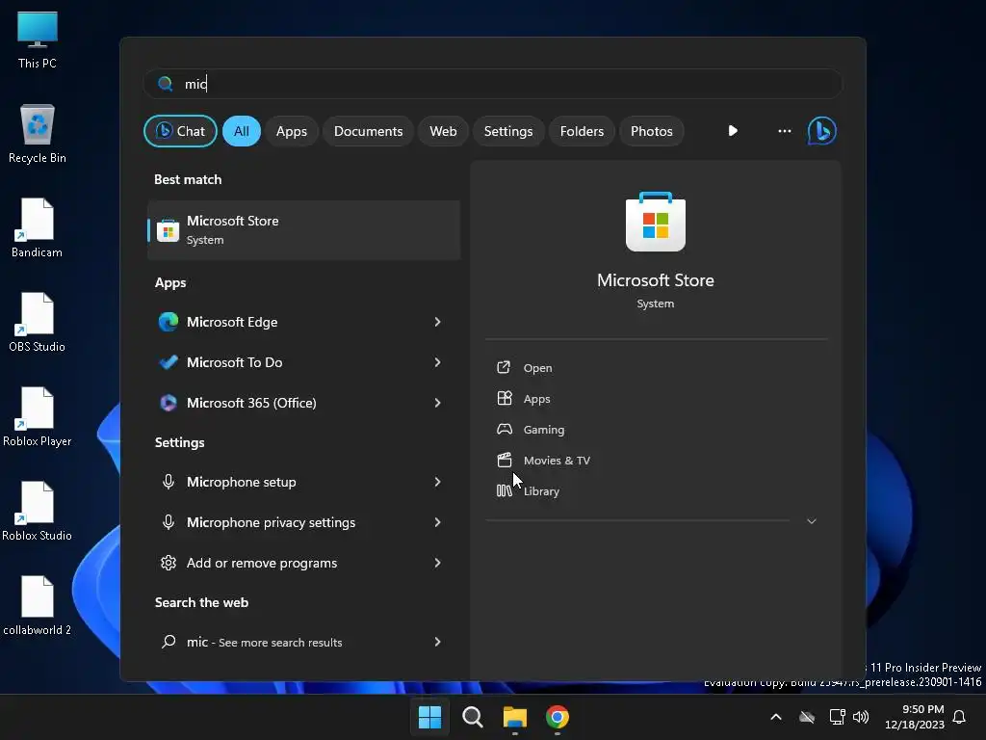Screen dimensions: 986x740
Task: Expand Add or remove programs chevron
Action: tap(438, 563)
